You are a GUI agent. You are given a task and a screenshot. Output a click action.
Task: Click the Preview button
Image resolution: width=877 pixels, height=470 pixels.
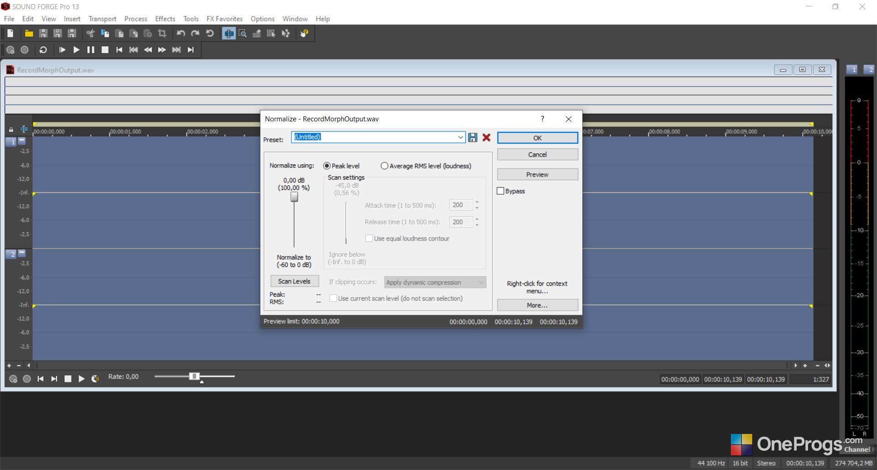(538, 174)
